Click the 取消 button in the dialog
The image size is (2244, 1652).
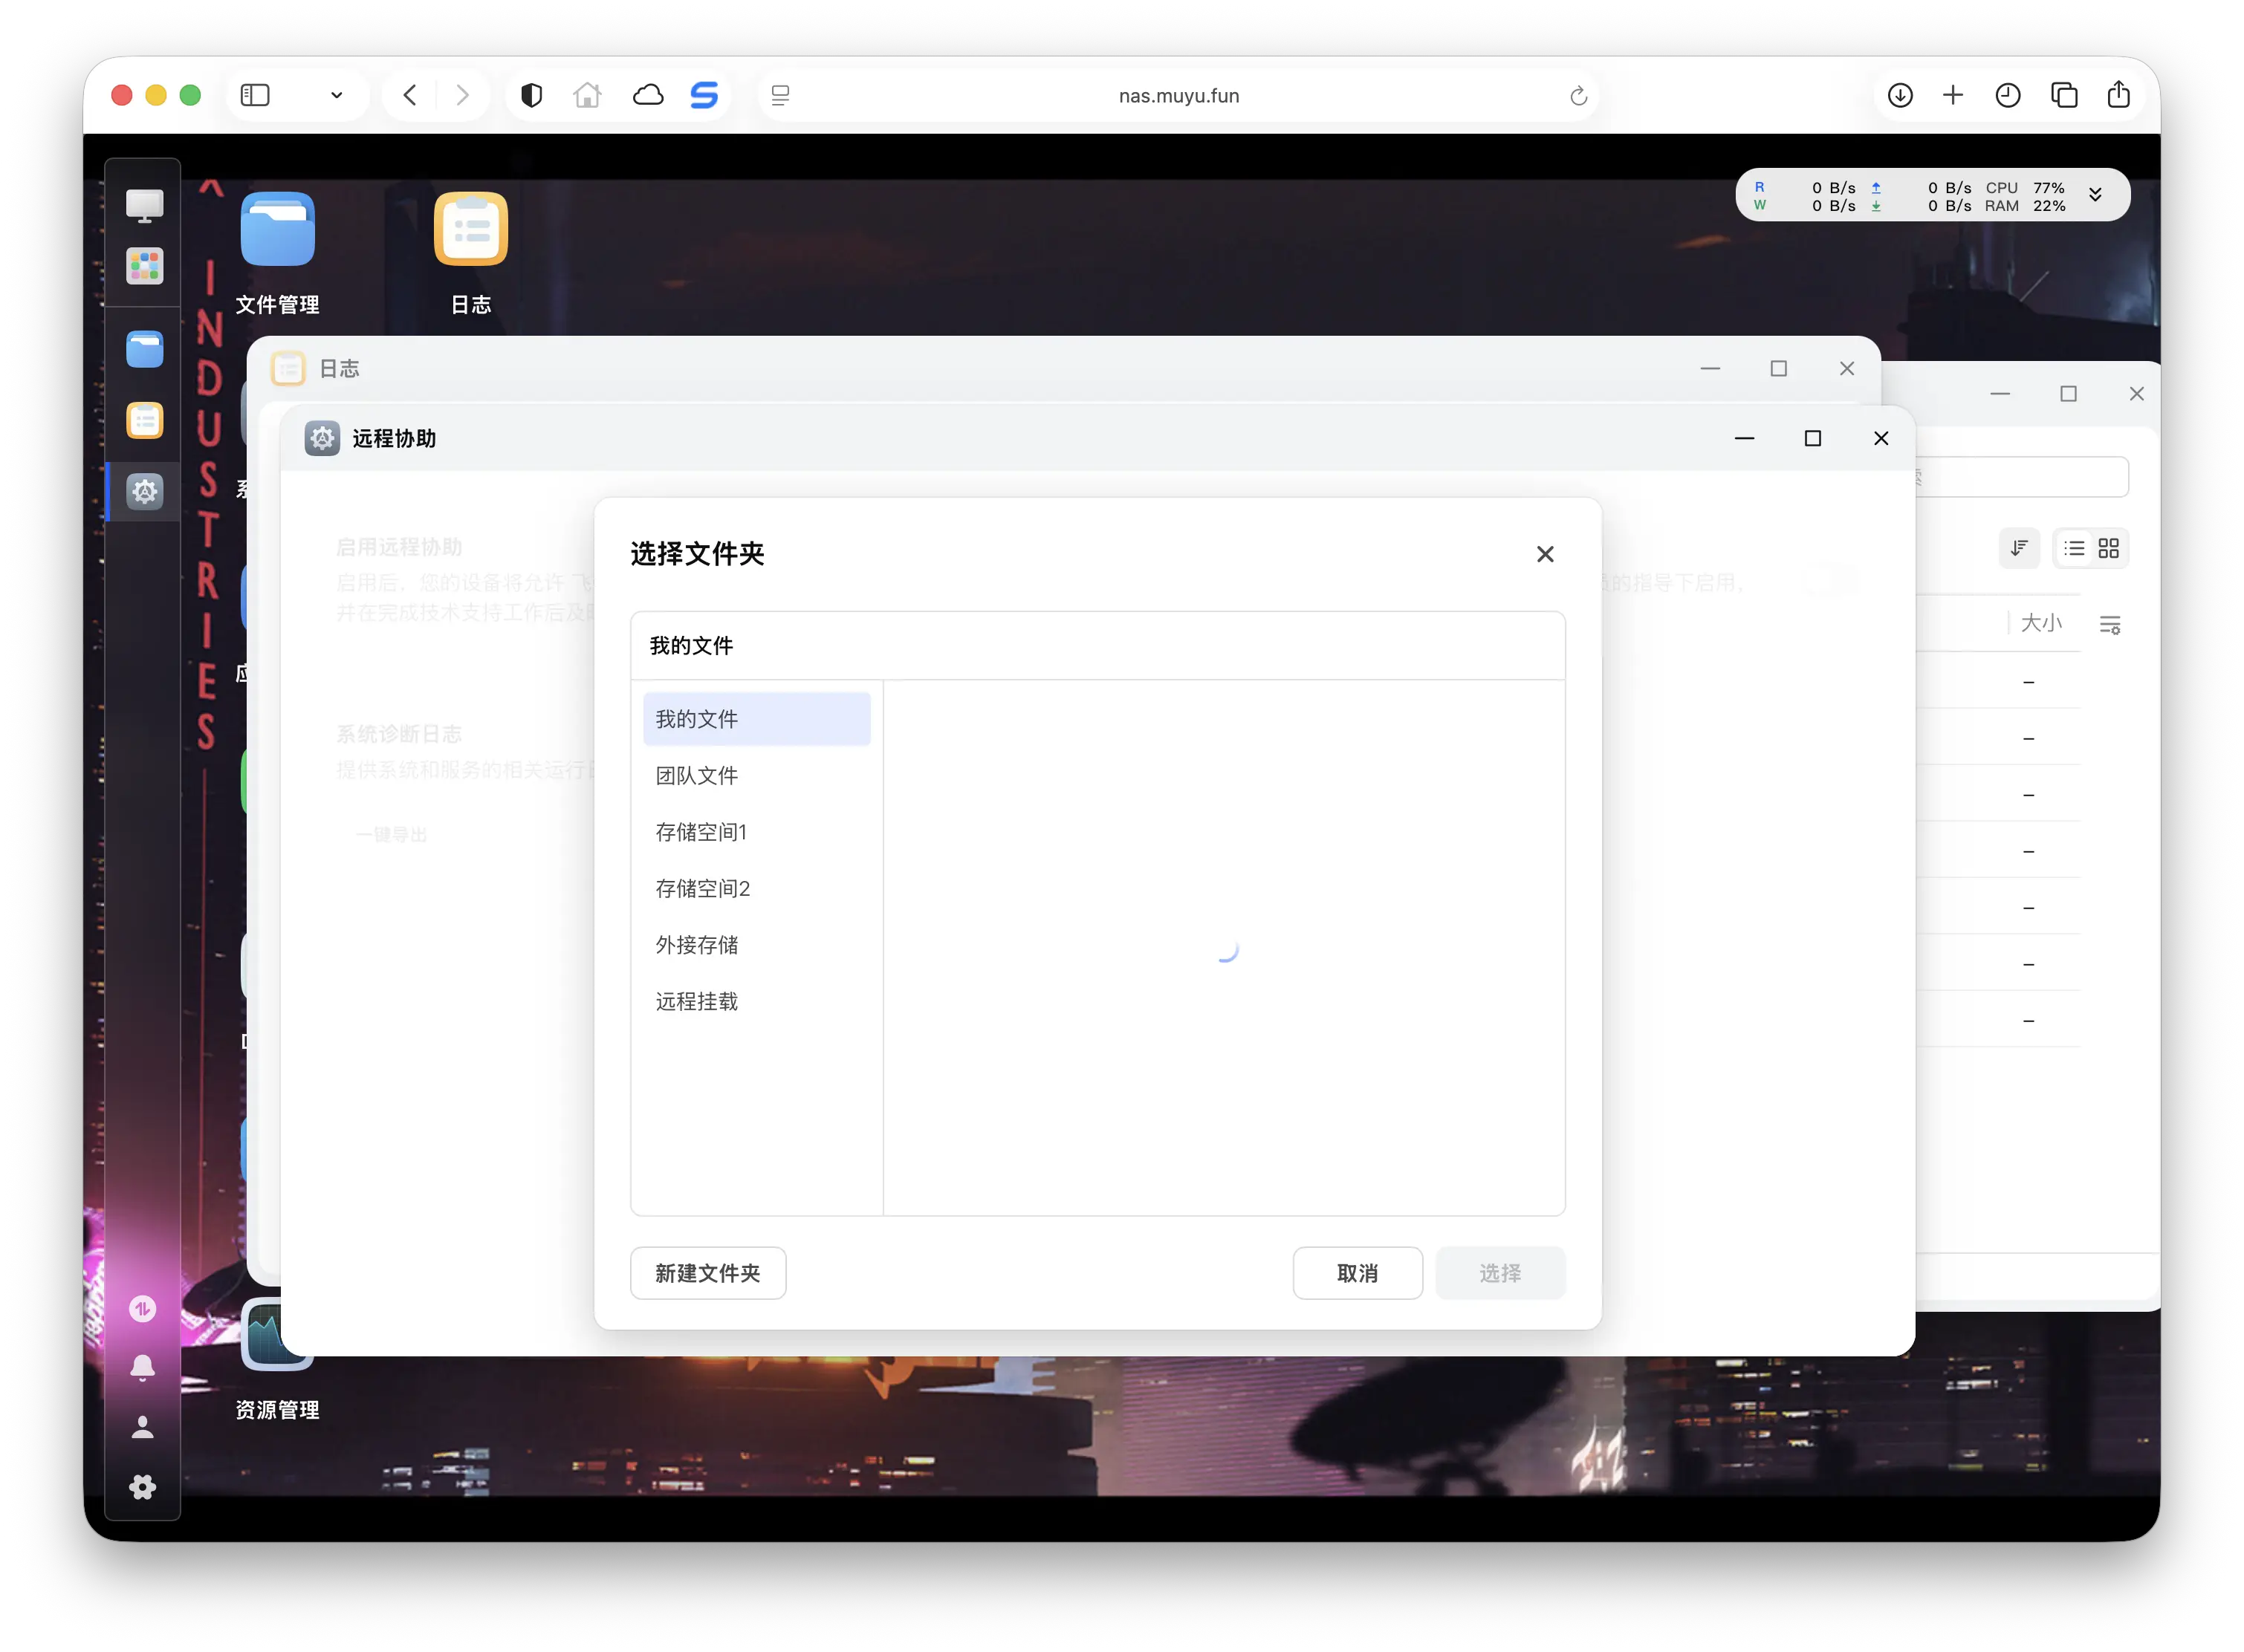click(x=1358, y=1273)
